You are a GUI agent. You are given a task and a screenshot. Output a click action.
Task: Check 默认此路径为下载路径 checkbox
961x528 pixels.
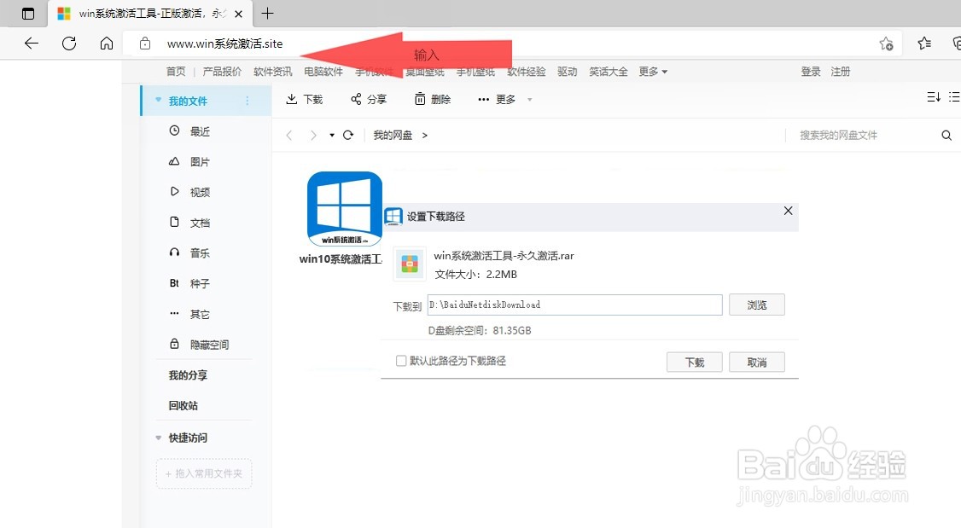point(401,361)
